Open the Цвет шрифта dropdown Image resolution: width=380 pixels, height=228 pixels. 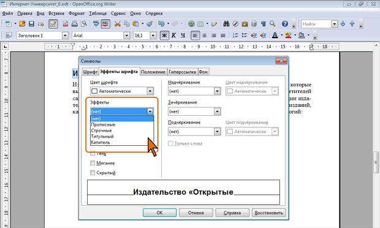click(122, 91)
